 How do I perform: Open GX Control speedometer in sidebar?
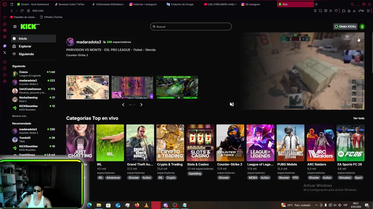click(x=5, y=18)
